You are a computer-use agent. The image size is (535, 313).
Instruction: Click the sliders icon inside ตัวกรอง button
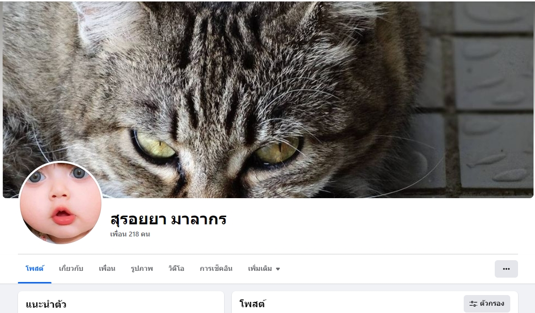(x=473, y=303)
